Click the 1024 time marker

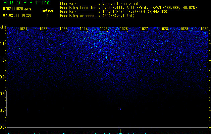click(x=84, y=28)
